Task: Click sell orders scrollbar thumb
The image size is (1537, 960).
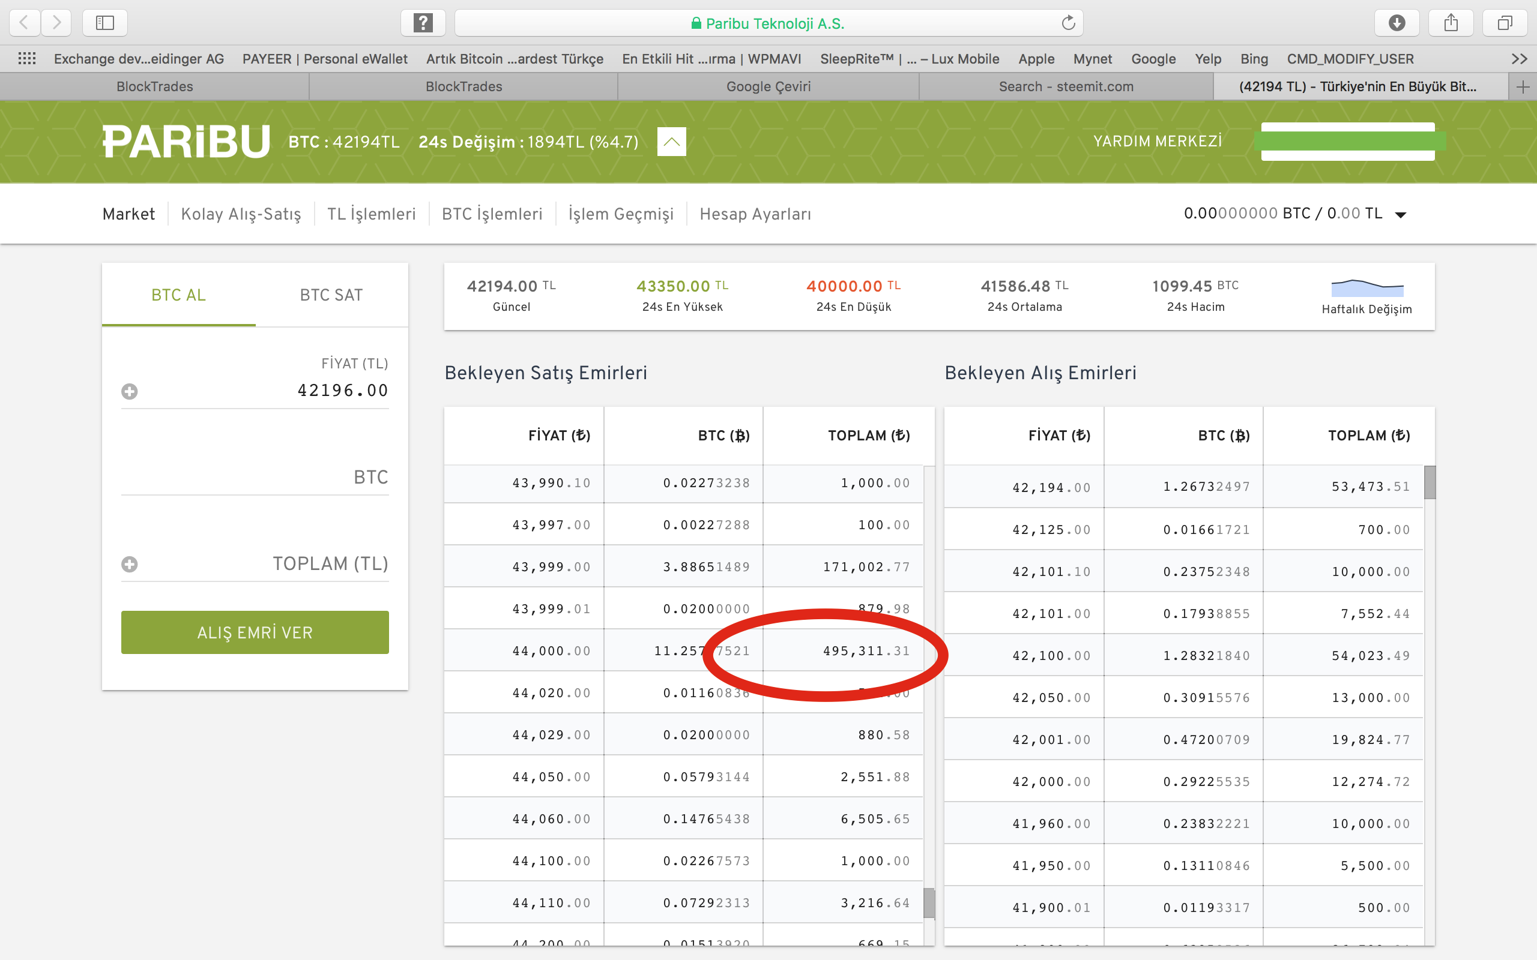Action: [929, 903]
